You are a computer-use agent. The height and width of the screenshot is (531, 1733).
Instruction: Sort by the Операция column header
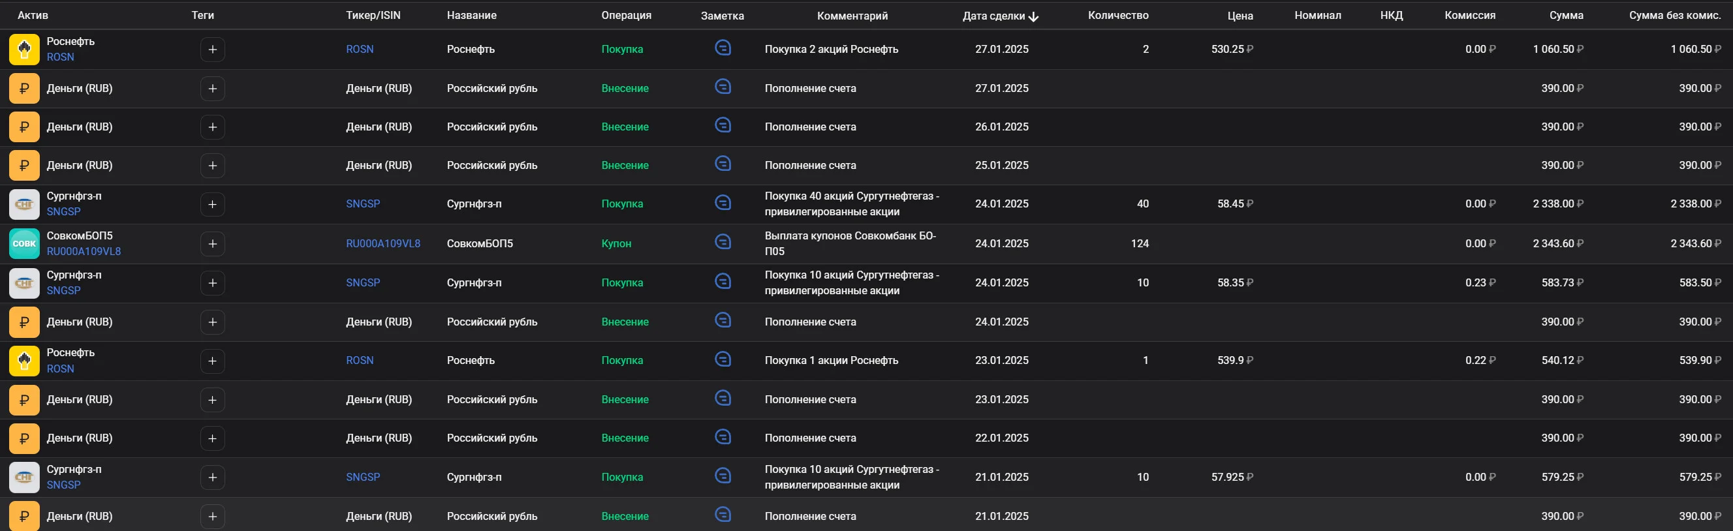click(x=626, y=16)
